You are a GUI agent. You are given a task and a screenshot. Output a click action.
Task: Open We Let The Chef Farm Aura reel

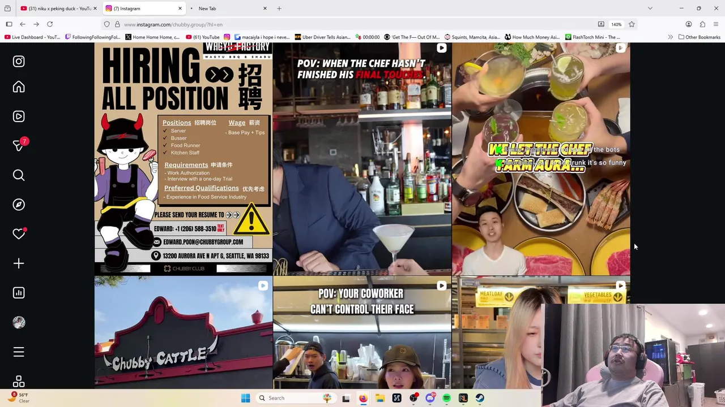(x=541, y=159)
